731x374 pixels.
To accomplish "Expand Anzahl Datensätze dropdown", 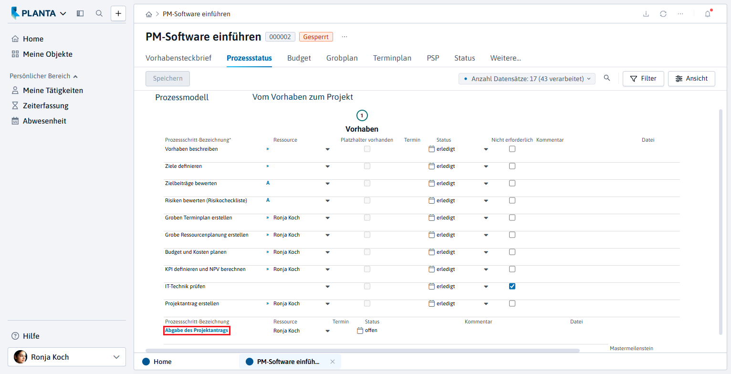I will pos(527,79).
